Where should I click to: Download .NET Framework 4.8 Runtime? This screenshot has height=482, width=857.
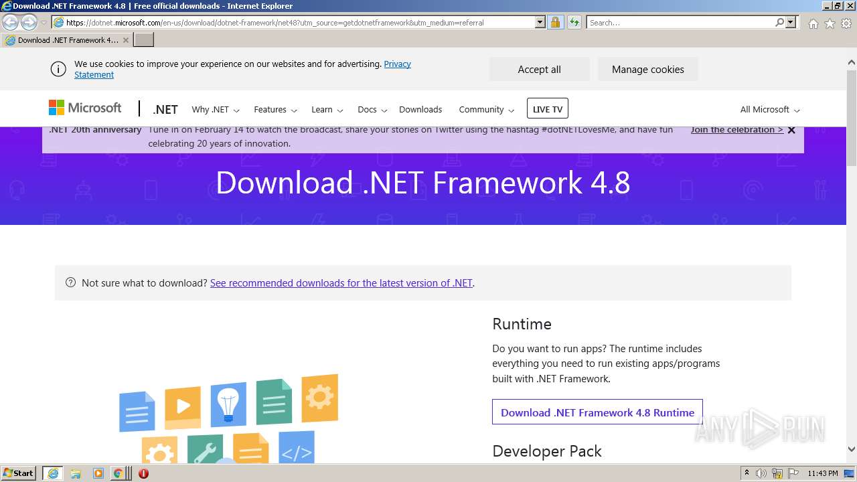tap(597, 412)
